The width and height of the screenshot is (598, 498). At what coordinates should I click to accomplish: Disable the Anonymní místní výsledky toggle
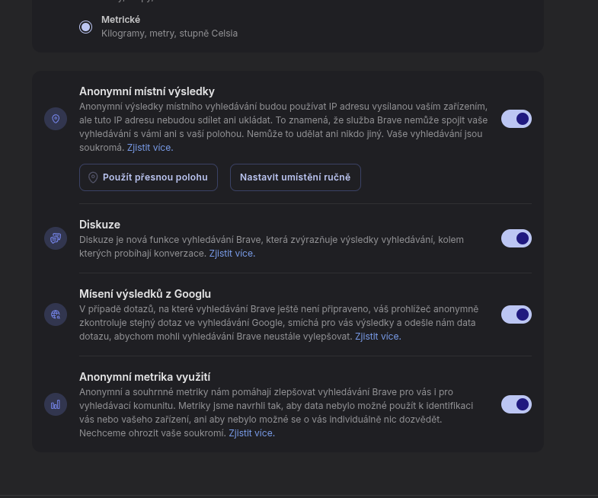pos(516,119)
